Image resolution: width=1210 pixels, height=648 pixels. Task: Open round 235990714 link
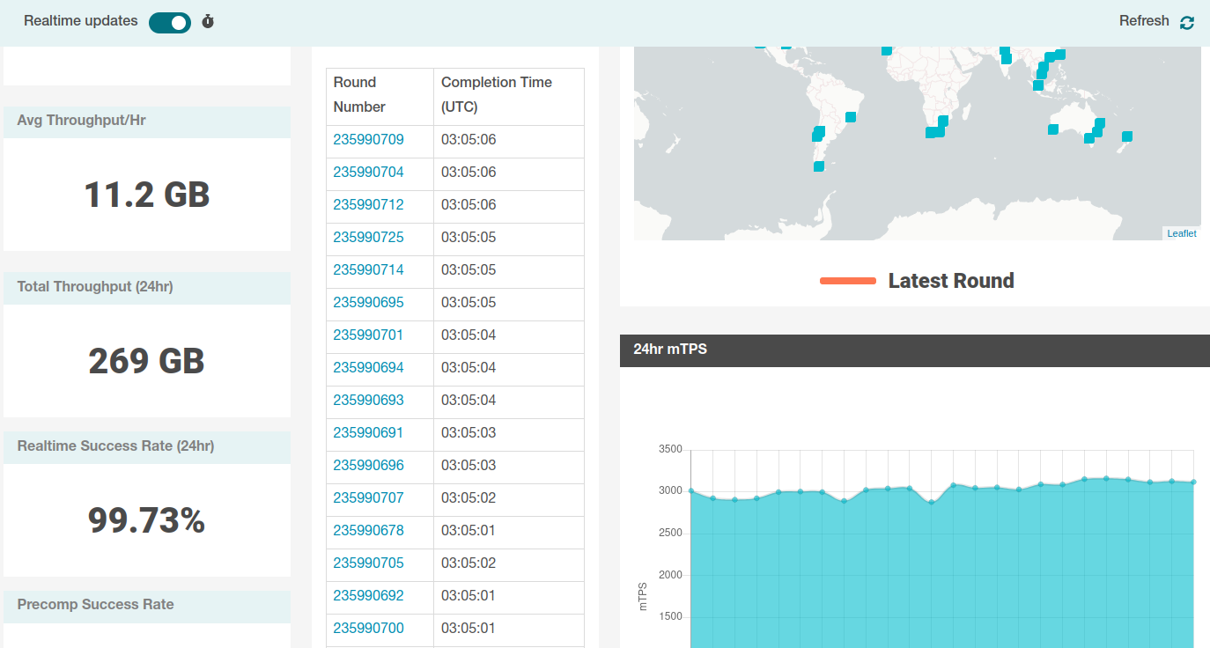[368, 269]
